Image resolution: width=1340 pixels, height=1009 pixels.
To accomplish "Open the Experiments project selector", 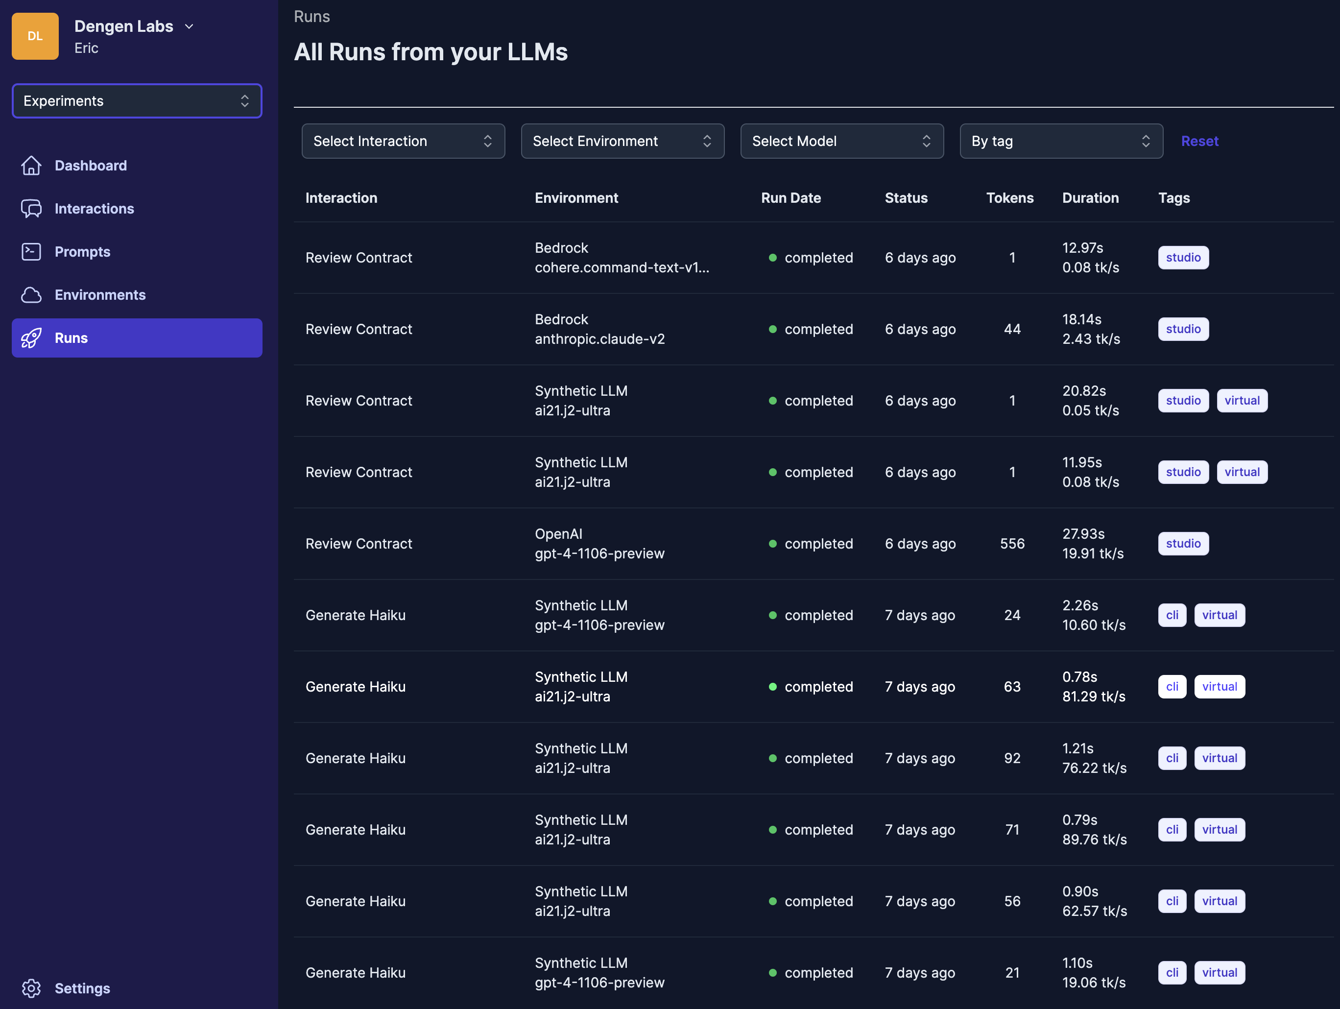I will click(137, 101).
